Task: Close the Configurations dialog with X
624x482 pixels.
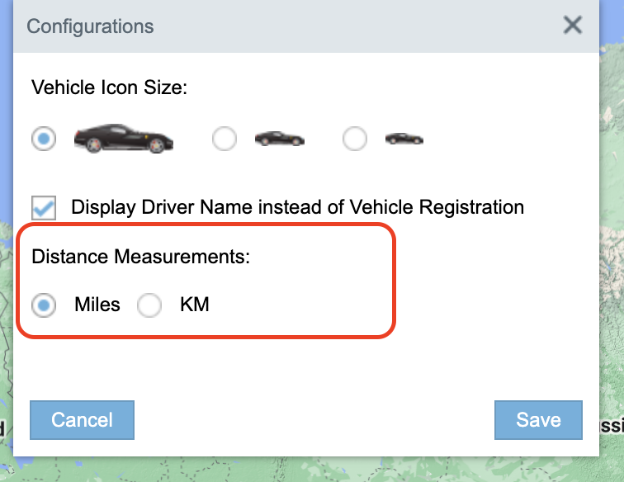Action: click(573, 26)
